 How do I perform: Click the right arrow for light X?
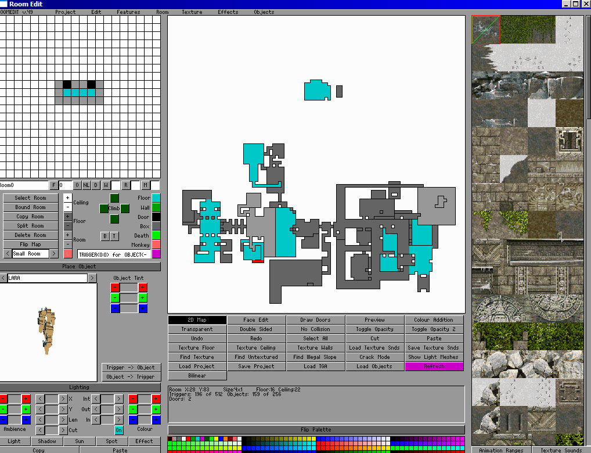click(x=63, y=399)
